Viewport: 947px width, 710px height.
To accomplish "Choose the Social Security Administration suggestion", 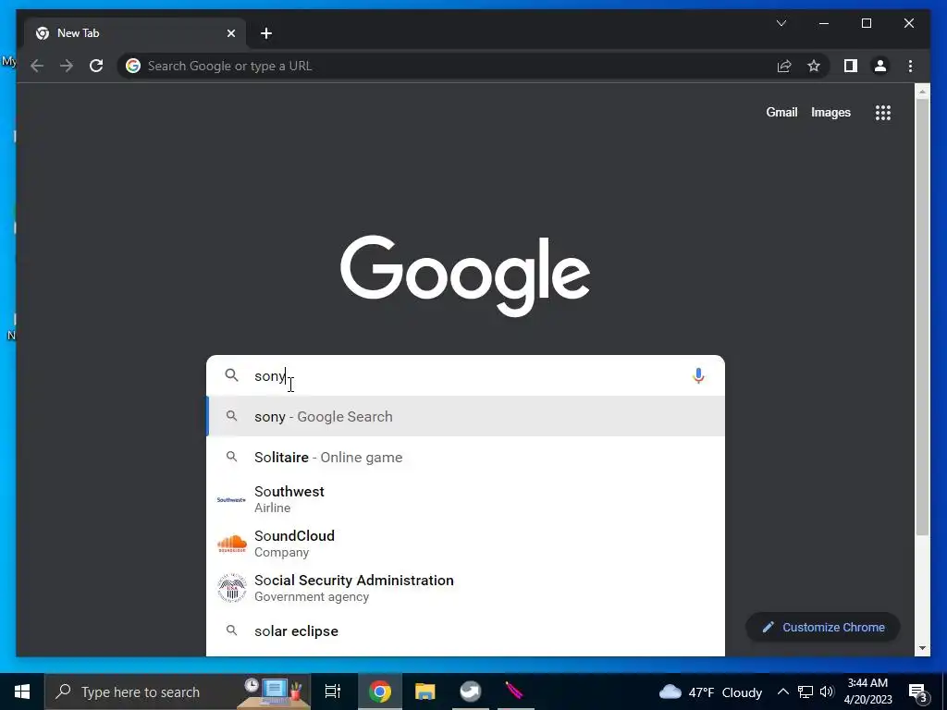I will pyautogui.click(x=466, y=588).
